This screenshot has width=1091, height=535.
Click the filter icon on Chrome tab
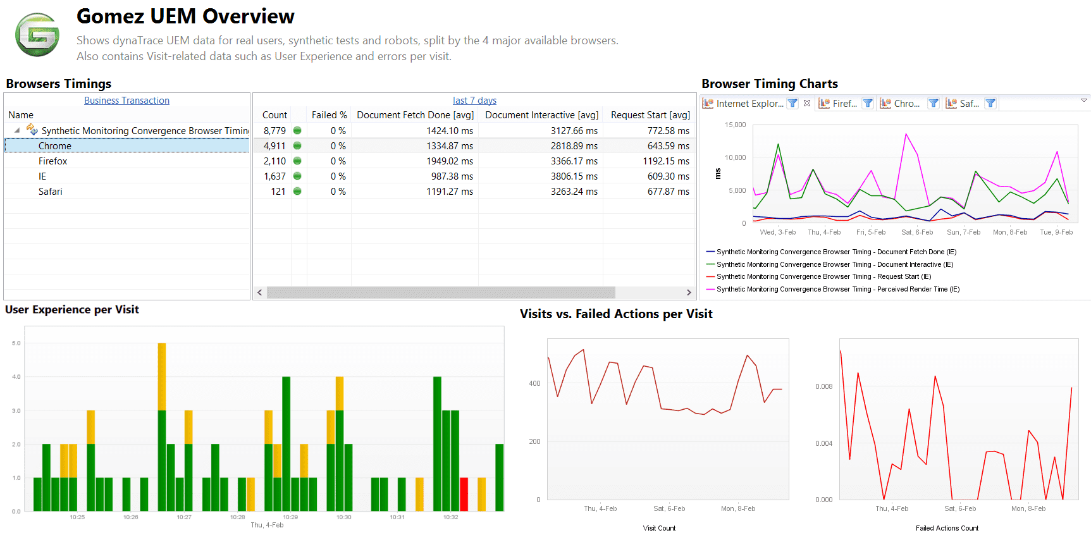pyautogui.click(x=934, y=103)
